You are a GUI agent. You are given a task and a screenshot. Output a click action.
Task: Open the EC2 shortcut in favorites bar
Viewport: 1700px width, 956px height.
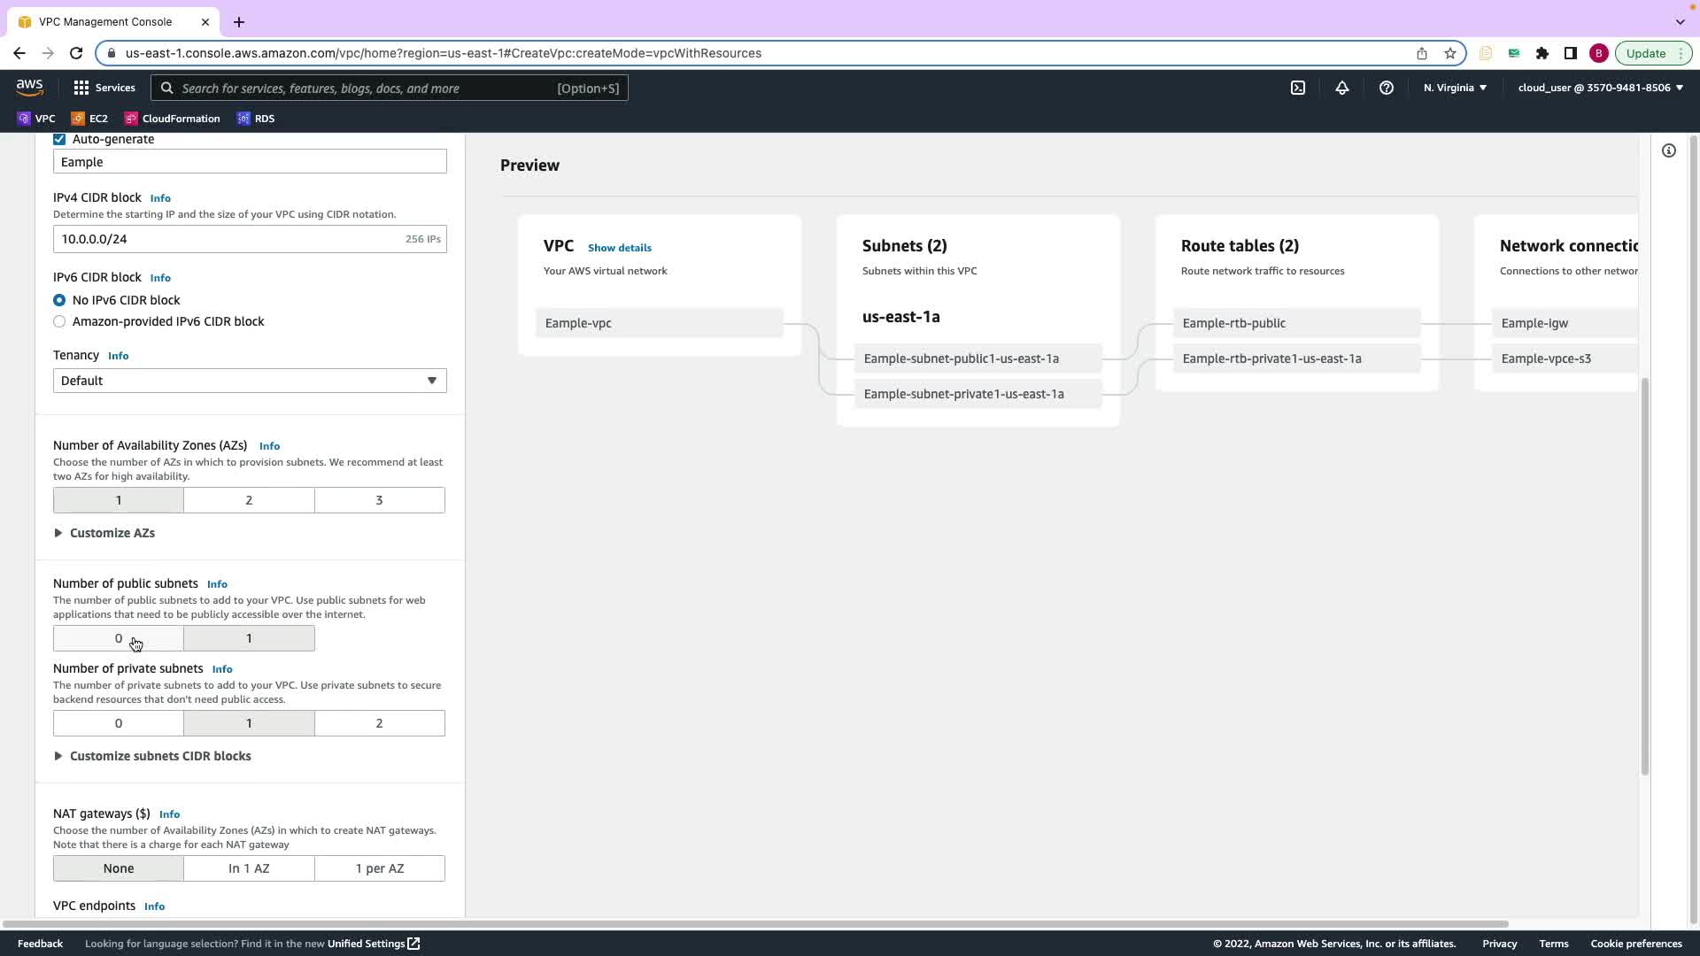coord(89,119)
